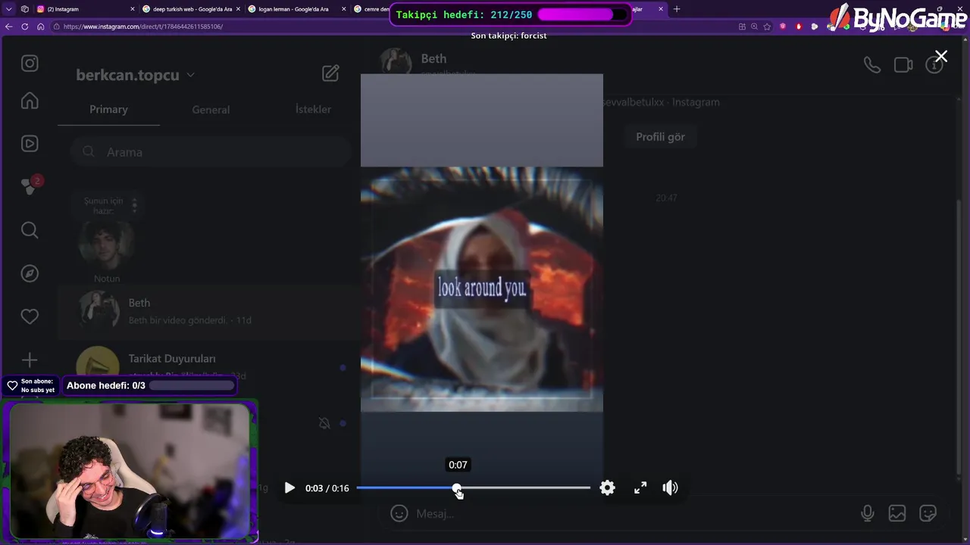Viewport: 970px width, 545px height.
Task: Click the muted bell icon in the chat list
Action: (324, 423)
